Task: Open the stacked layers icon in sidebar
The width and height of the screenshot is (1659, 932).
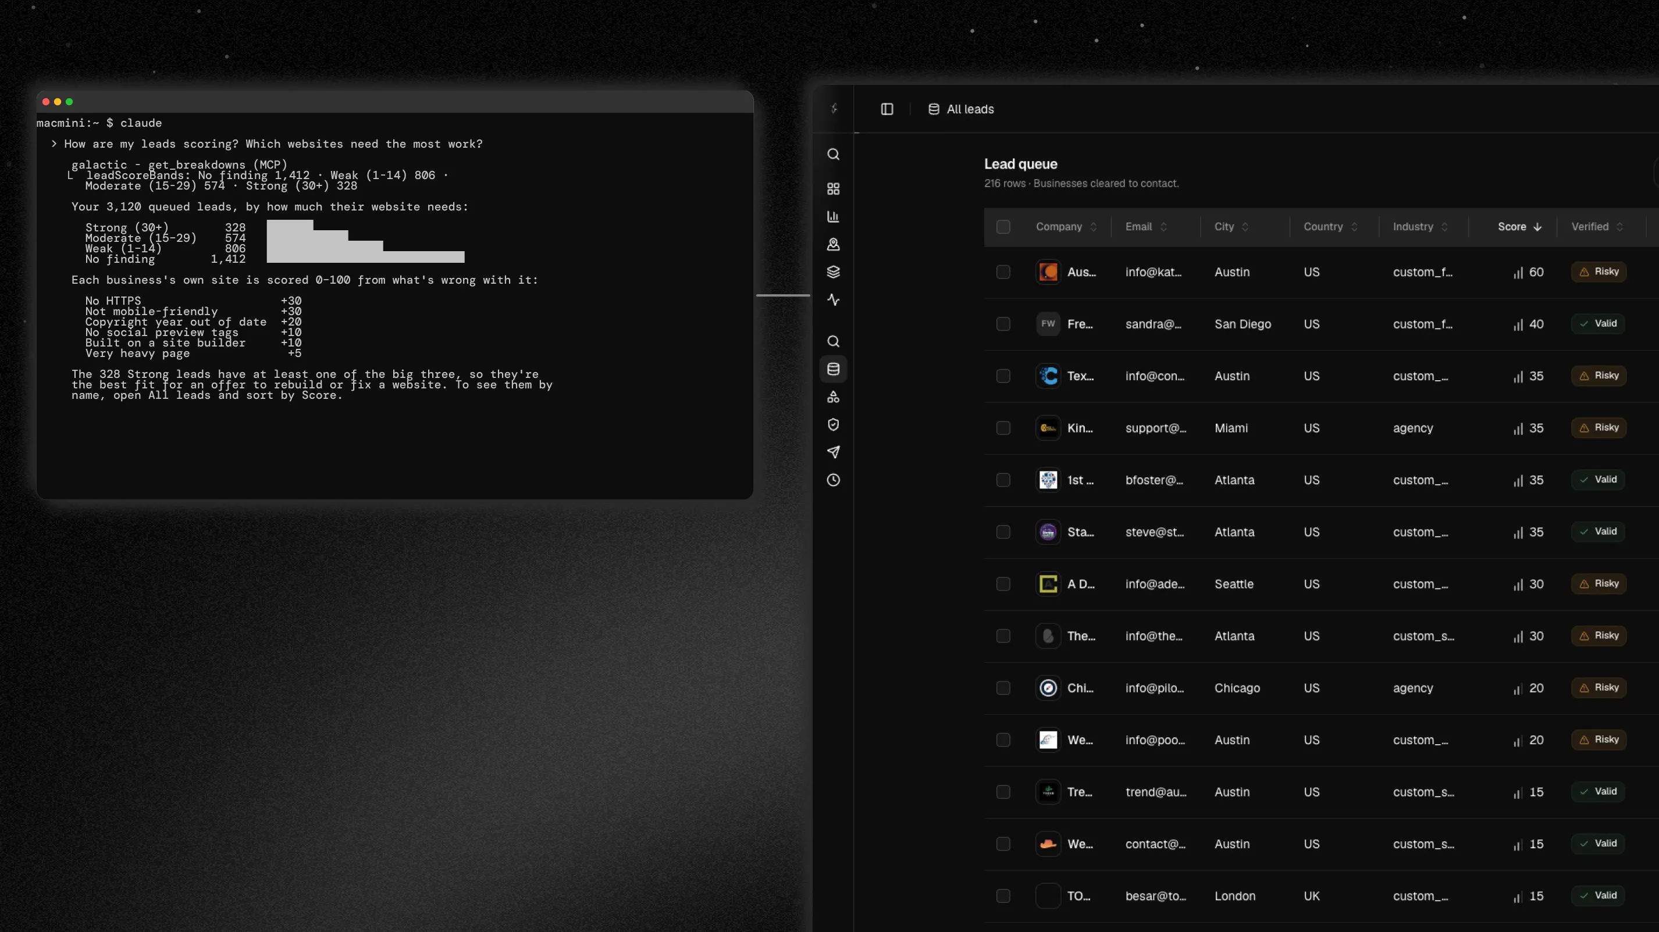Action: click(x=833, y=272)
